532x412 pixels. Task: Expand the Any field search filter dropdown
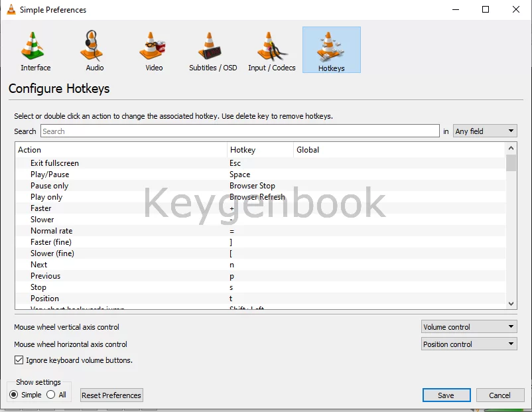[484, 131]
